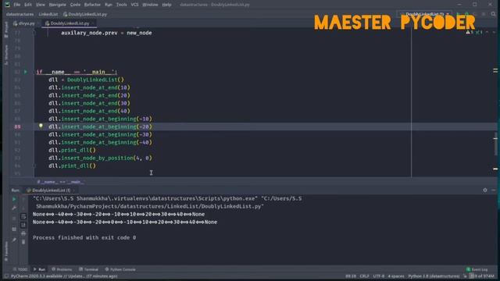Click the Search Everywhere magnifier icon

point(493,14)
